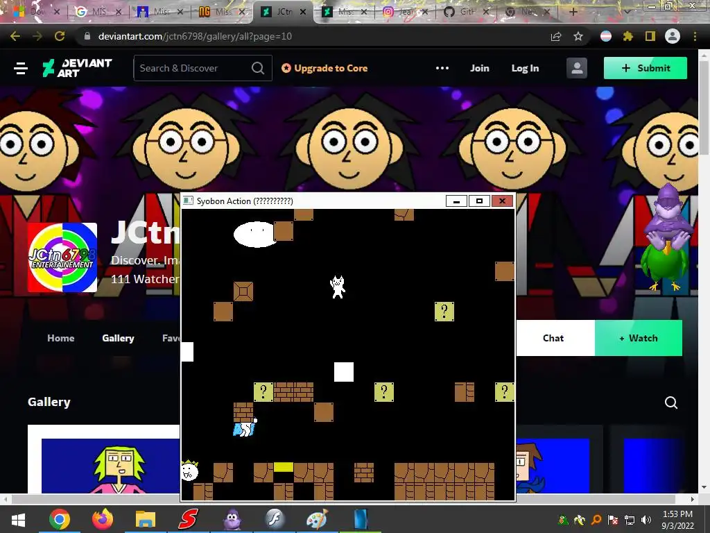Open DeviantArt hamburger side menu
This screenshot has height=533, width=710.
tap(21, 69)
